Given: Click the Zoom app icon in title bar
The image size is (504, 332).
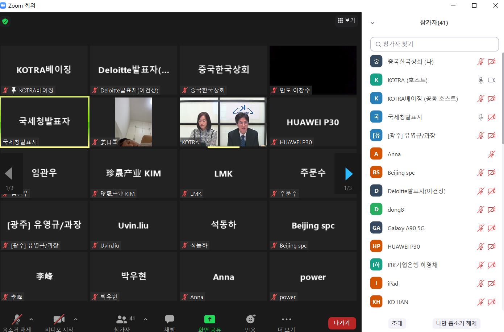Looking at the screenshot, I should tap(3, 5).
